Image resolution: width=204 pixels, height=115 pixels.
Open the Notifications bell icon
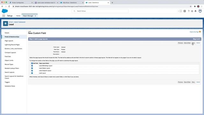[x=195, y=11]
